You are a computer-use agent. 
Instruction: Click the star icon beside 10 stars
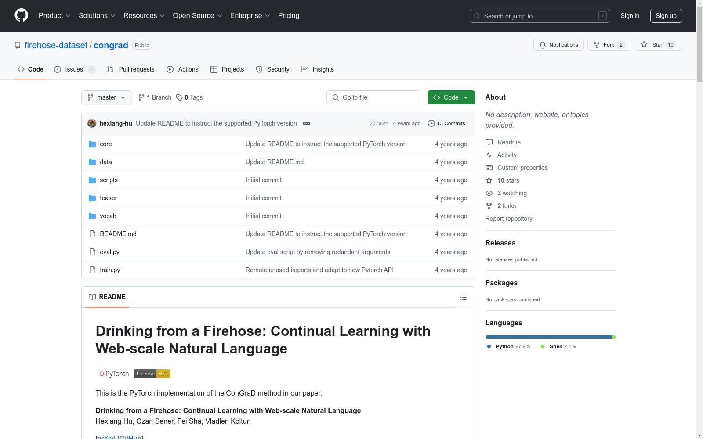489,180
